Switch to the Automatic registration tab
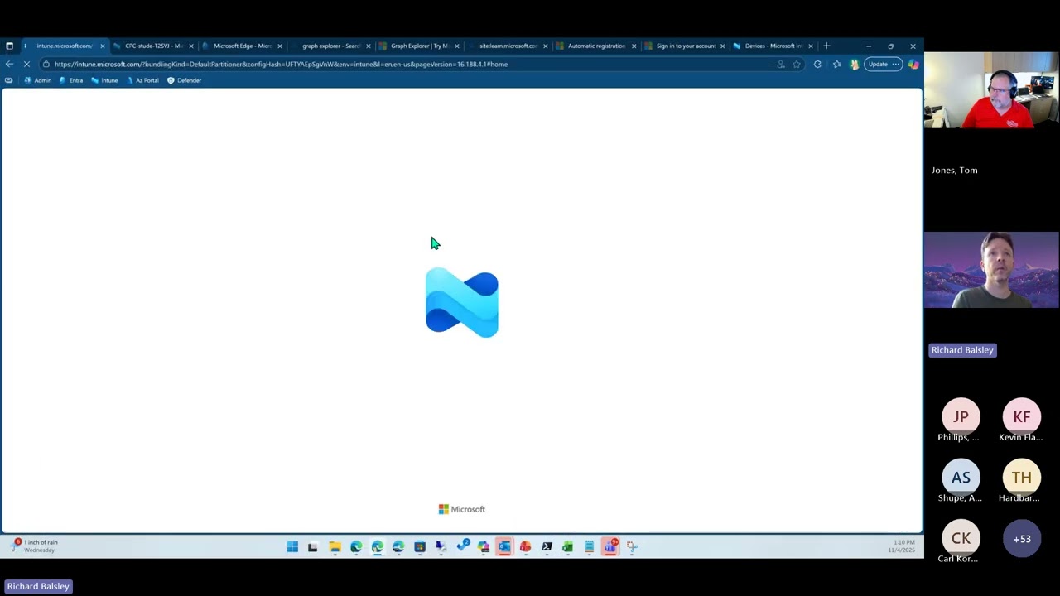This screenshot has width=1060, height=596. 596,46
